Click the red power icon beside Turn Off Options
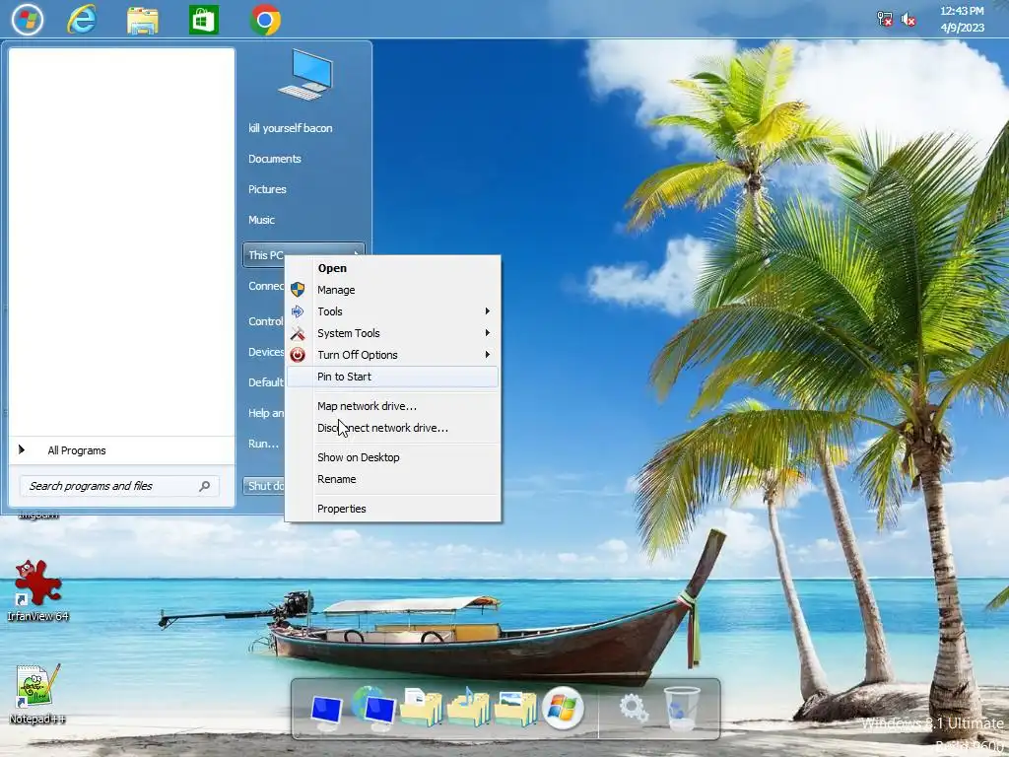The image size is (1009, 757). point(298,355)
